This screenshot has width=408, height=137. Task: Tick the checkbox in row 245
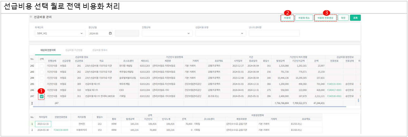click(x=42, y=84)
